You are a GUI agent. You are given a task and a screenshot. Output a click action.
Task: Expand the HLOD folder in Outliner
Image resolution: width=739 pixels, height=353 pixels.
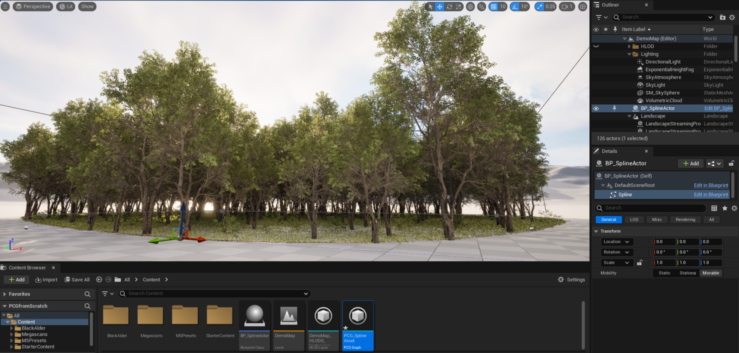(x=629, y=47)
